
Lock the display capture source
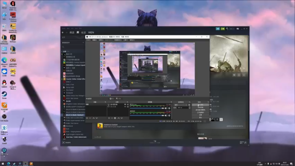[128, 104]
